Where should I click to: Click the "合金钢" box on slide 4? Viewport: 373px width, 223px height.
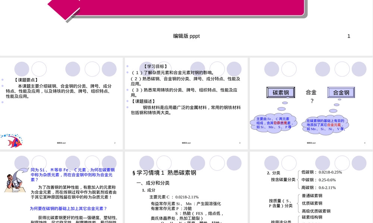341,93
